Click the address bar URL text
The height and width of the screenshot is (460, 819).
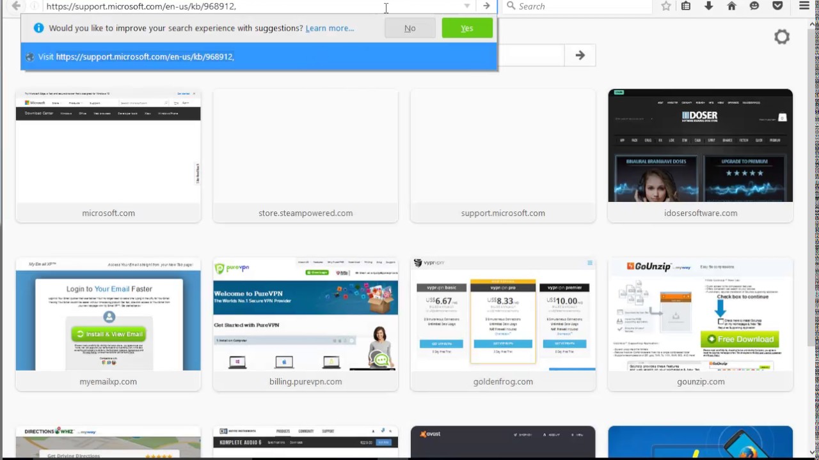[x=141, y=6]
